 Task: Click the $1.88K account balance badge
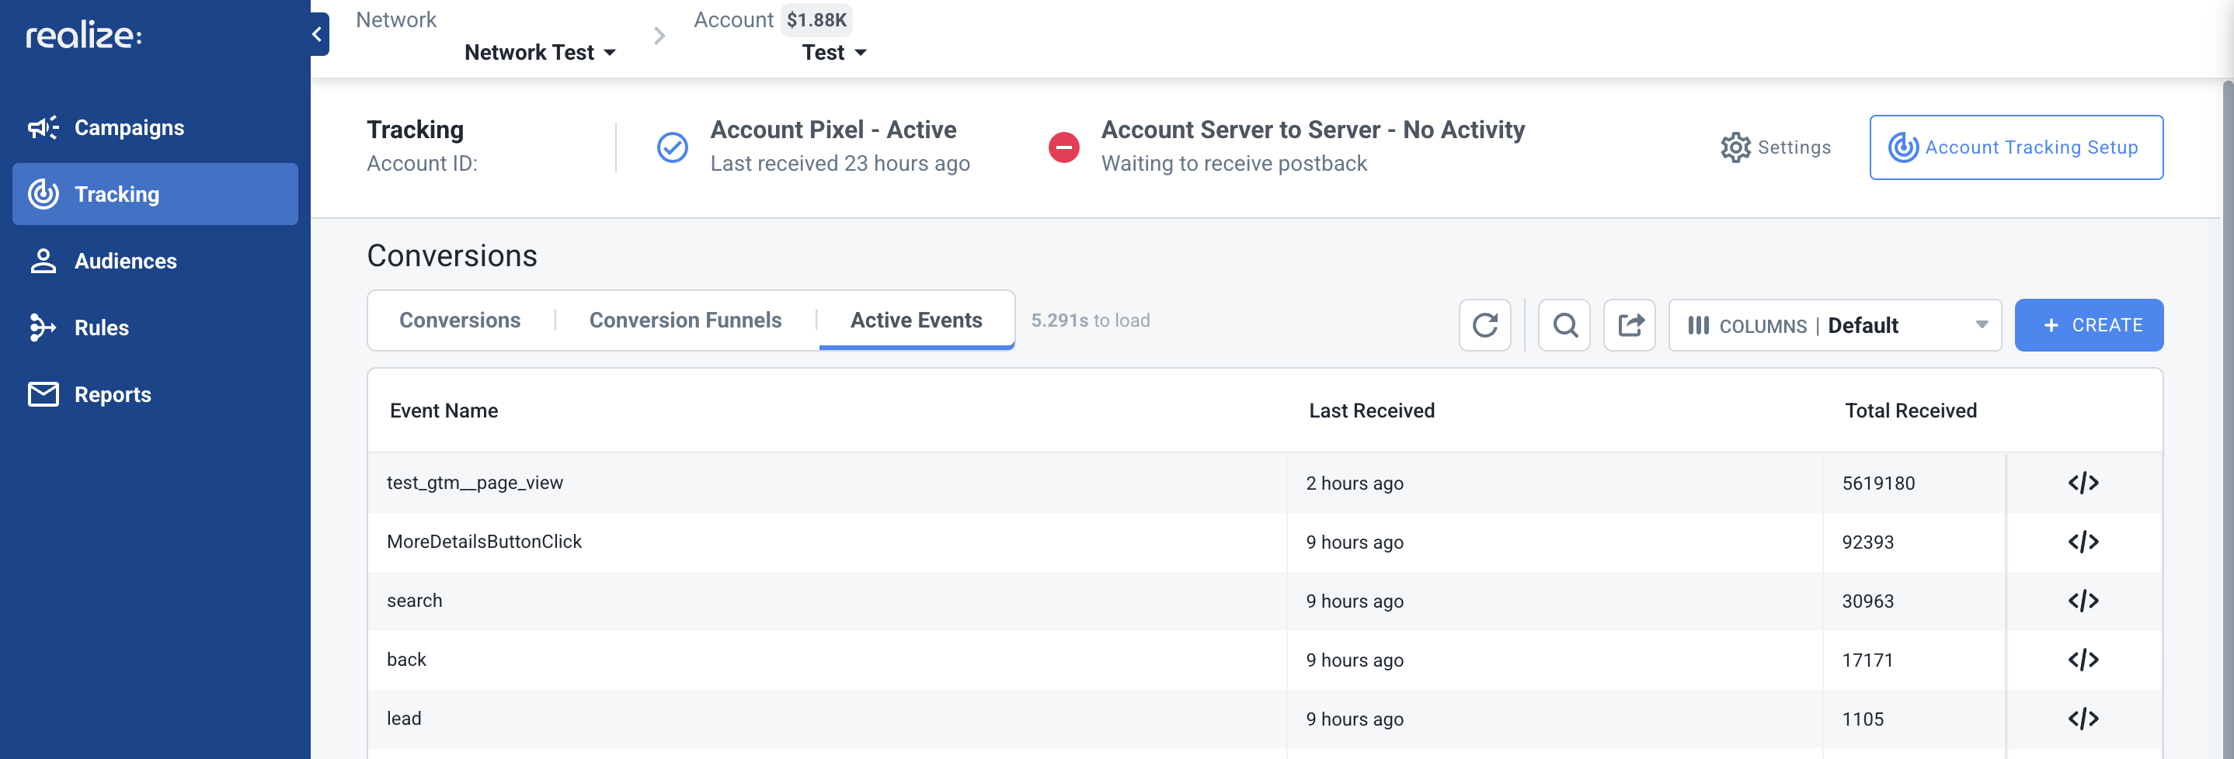pos(816,20)
